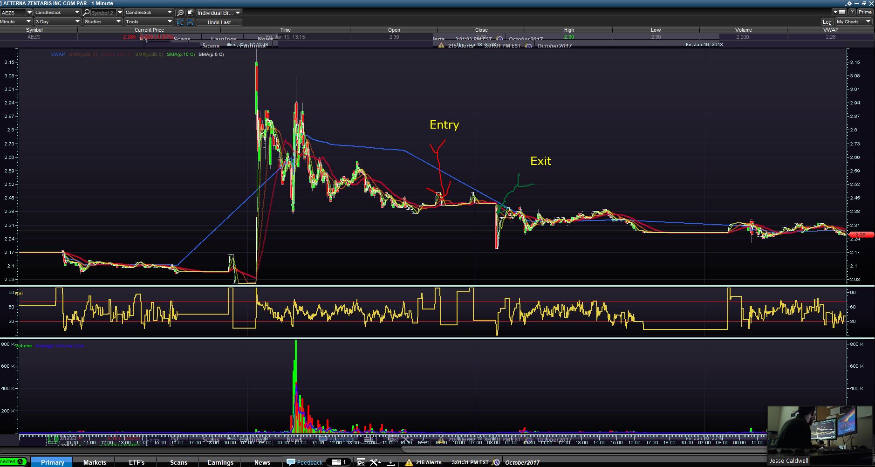Click the VWAP column header
The width and height of the screenshot is (875, 467).
click(x=831, y=30)
